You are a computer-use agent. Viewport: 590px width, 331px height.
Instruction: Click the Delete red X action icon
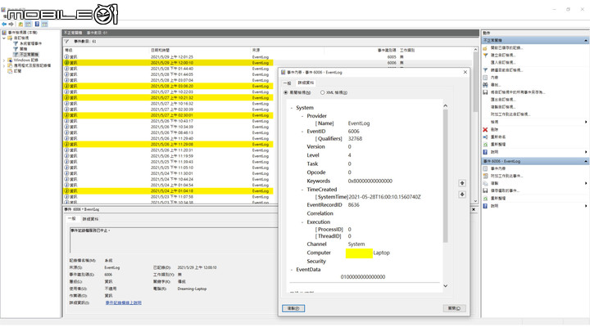click(x=485, y=129)
